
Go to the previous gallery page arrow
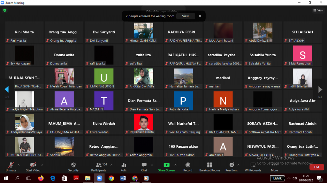tap(7, 89)
